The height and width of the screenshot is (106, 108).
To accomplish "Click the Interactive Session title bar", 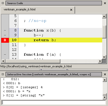I will tap(54, 74).
